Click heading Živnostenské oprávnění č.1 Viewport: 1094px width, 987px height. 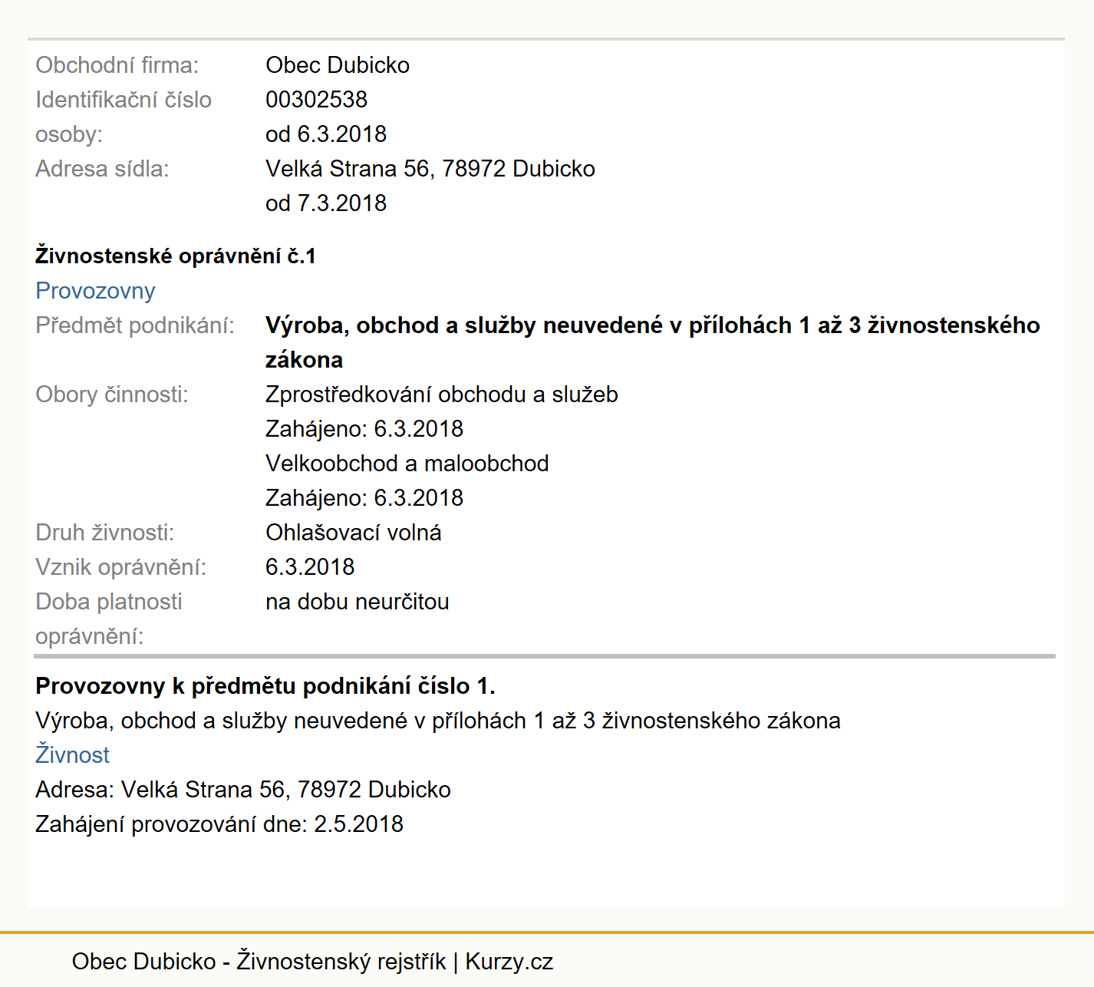176,256
